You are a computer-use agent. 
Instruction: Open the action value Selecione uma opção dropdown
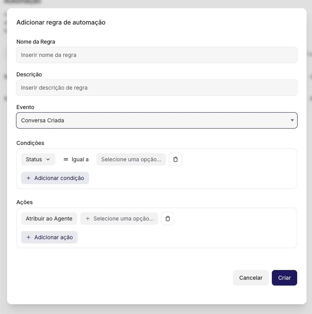coord(119,219)
